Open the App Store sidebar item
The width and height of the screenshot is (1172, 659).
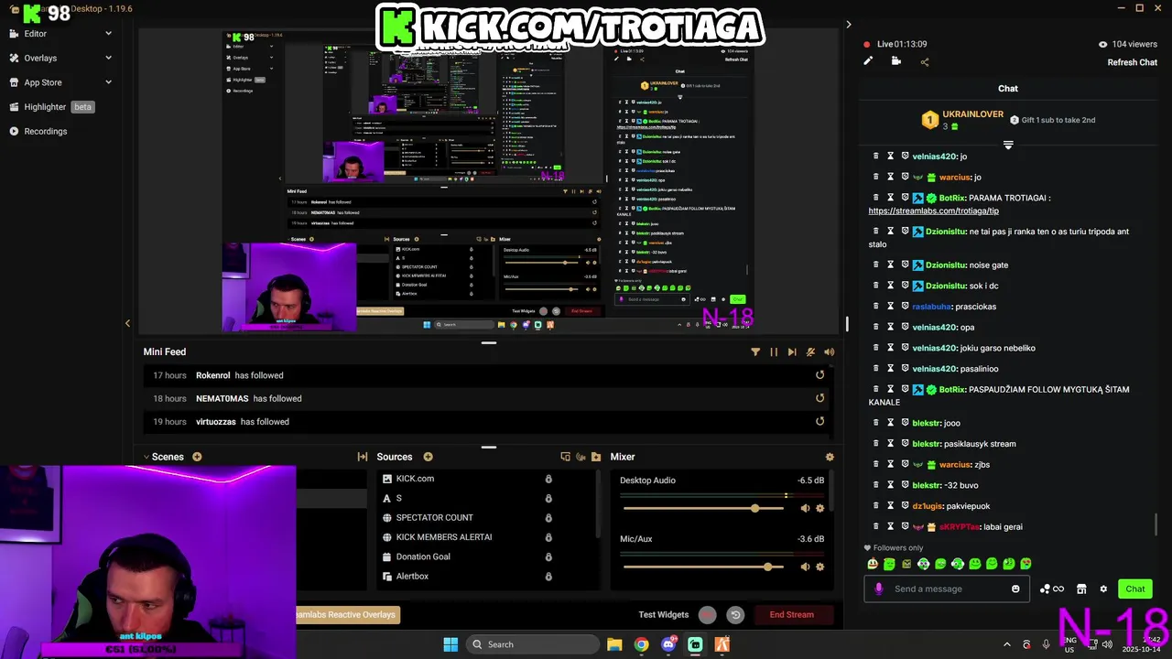[43, 82]
